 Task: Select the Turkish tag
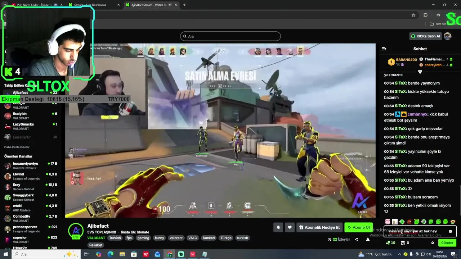click(115, 238)
